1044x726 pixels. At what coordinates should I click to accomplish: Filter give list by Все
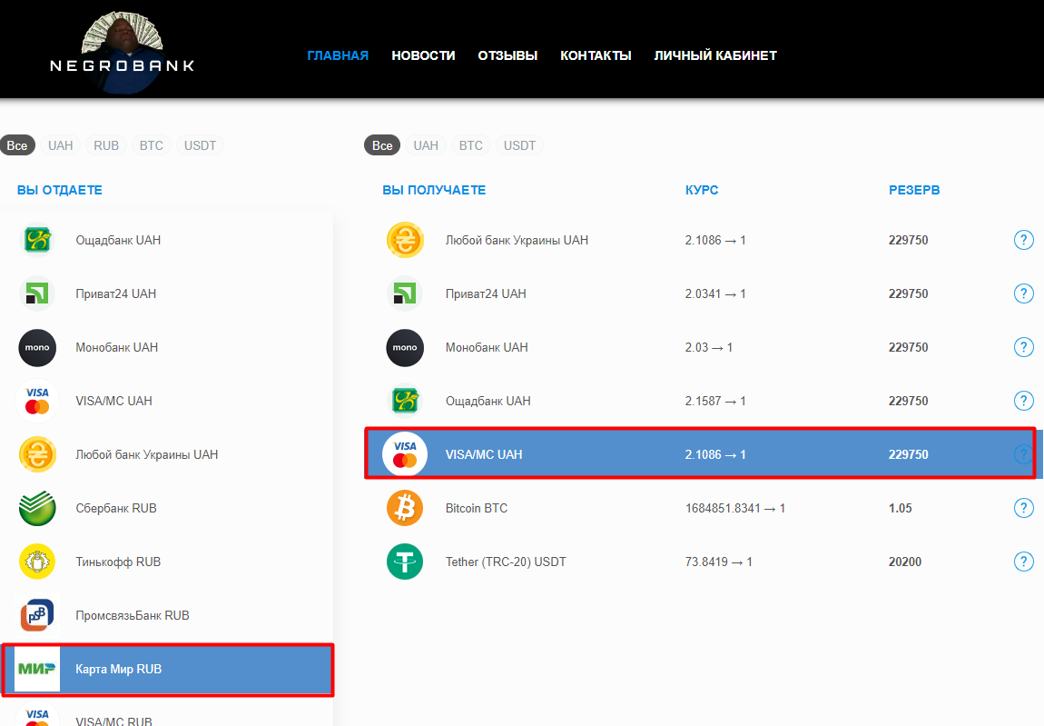click(x=17, y=145)
